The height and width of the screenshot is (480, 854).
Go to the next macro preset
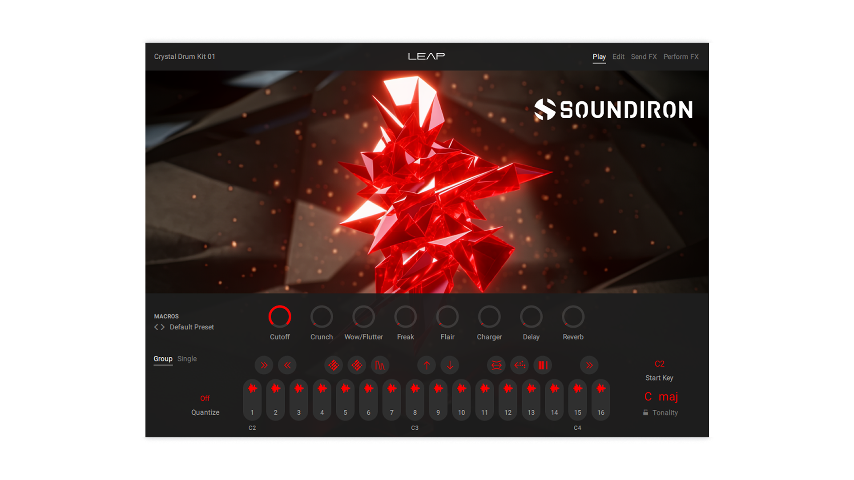163,327
